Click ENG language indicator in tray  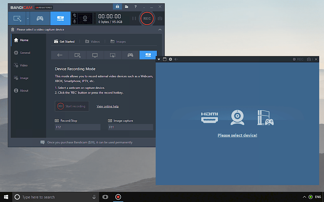tap(318, 197)
